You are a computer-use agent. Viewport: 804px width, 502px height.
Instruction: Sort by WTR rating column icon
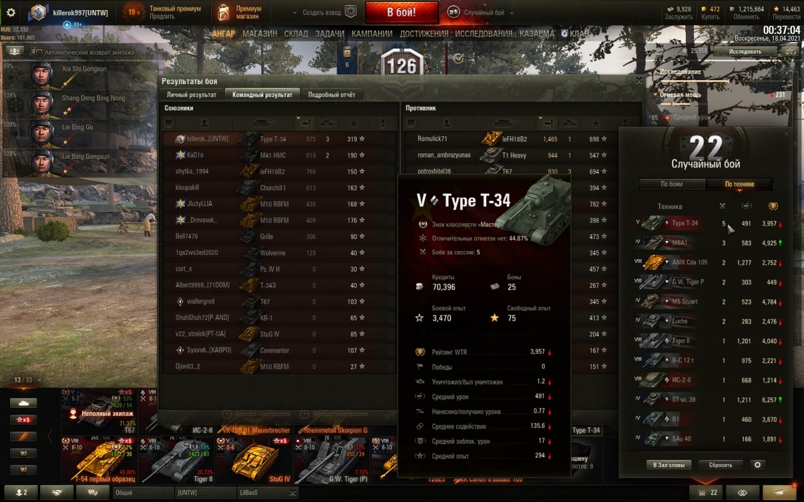point(773,206)
